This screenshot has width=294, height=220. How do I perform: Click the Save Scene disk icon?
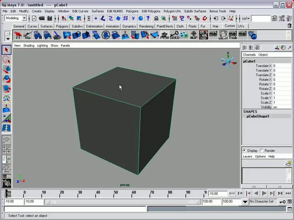50,18
